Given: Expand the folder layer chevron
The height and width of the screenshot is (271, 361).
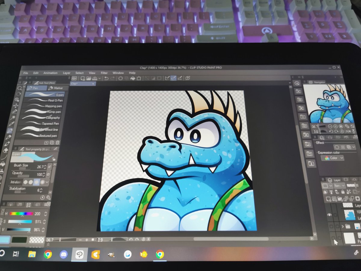Looking at the screenshot, I should pyautogui.click(x=343, y=226).
